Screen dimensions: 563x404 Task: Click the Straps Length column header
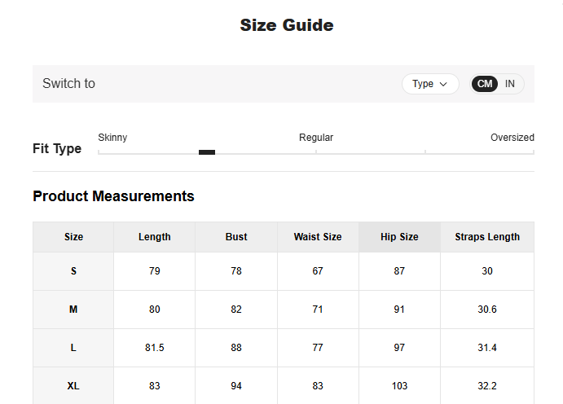click(487, 237)
